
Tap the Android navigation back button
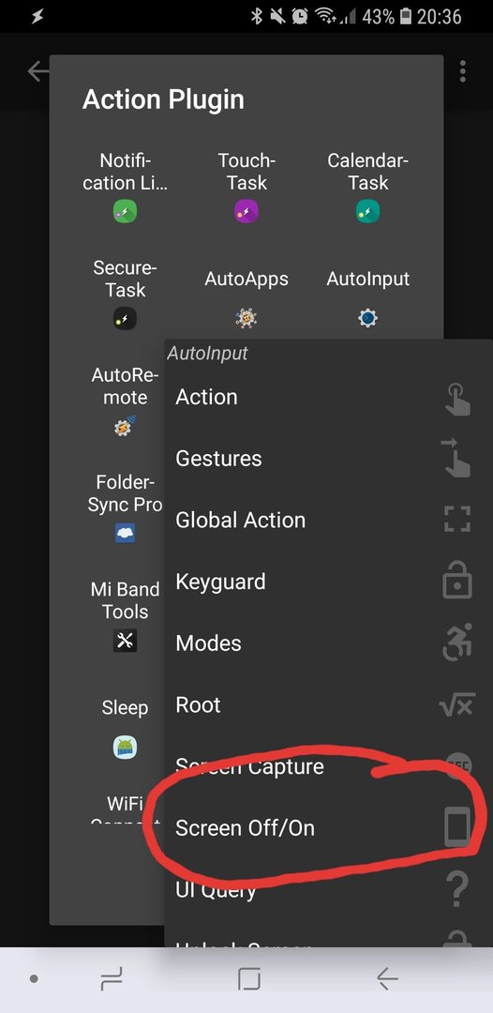[x=386, y=980]
